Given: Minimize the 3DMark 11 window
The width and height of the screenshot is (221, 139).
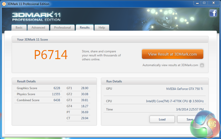Looking at the screenshot, I should click(197, 3).
